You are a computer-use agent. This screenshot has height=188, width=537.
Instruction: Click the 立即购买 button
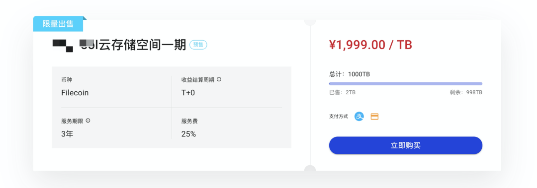coord(406,145)
